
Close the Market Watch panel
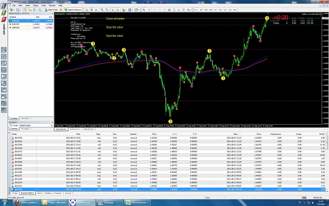(52, 14)
